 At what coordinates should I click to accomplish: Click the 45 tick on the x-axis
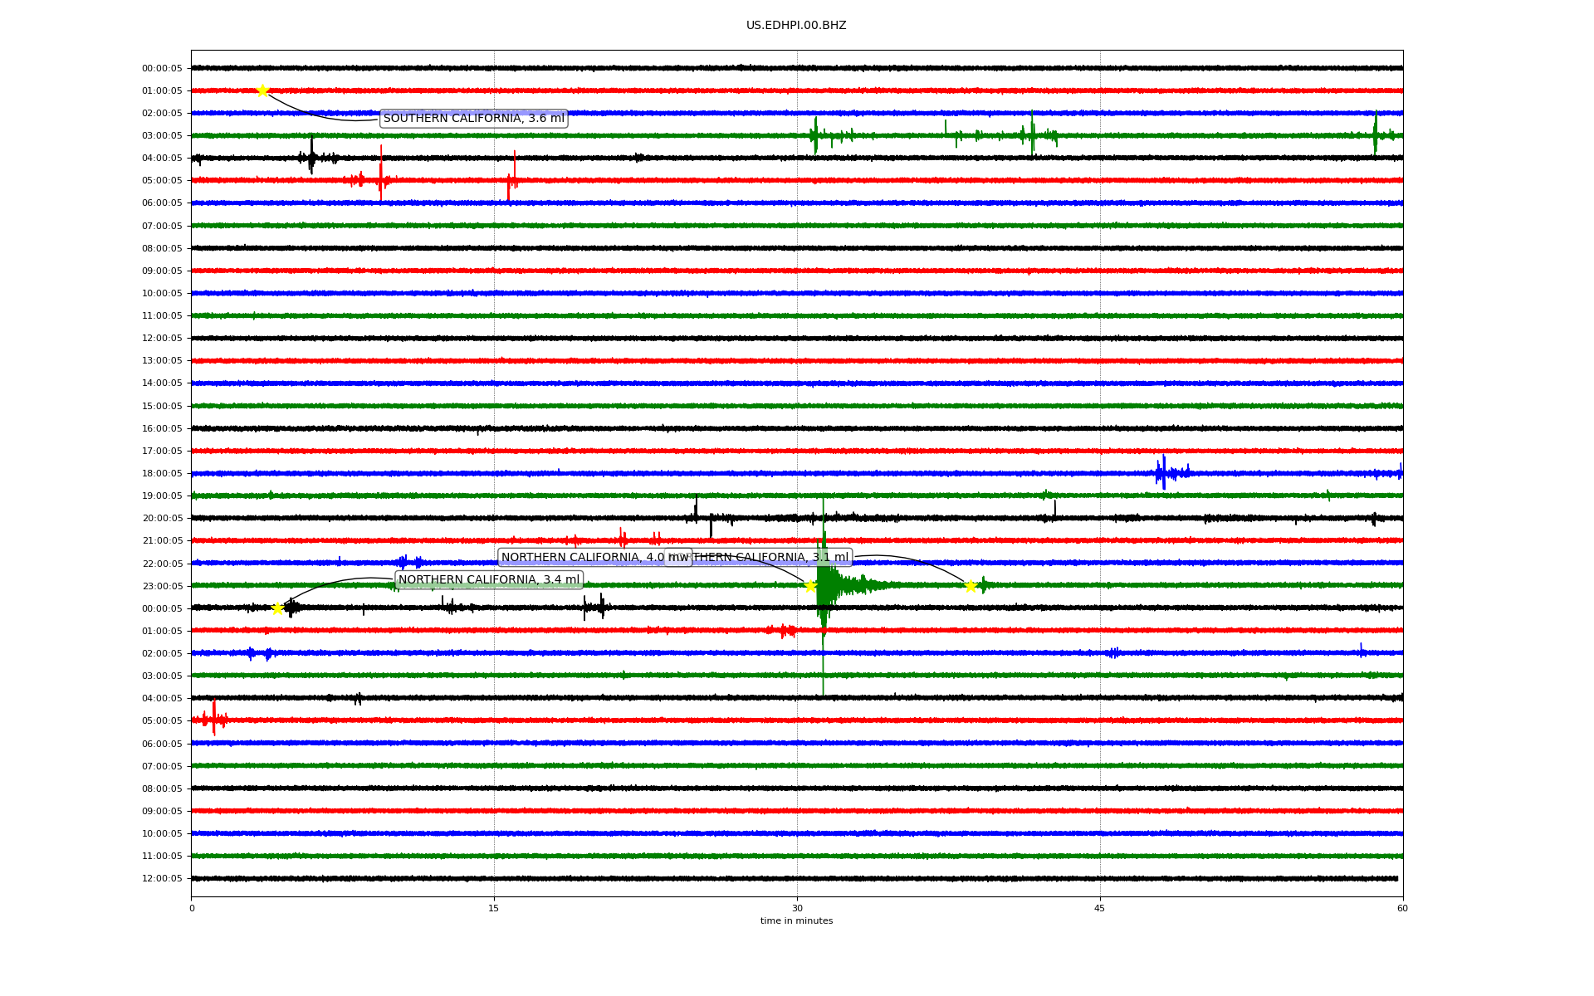tap(1099, 908)
